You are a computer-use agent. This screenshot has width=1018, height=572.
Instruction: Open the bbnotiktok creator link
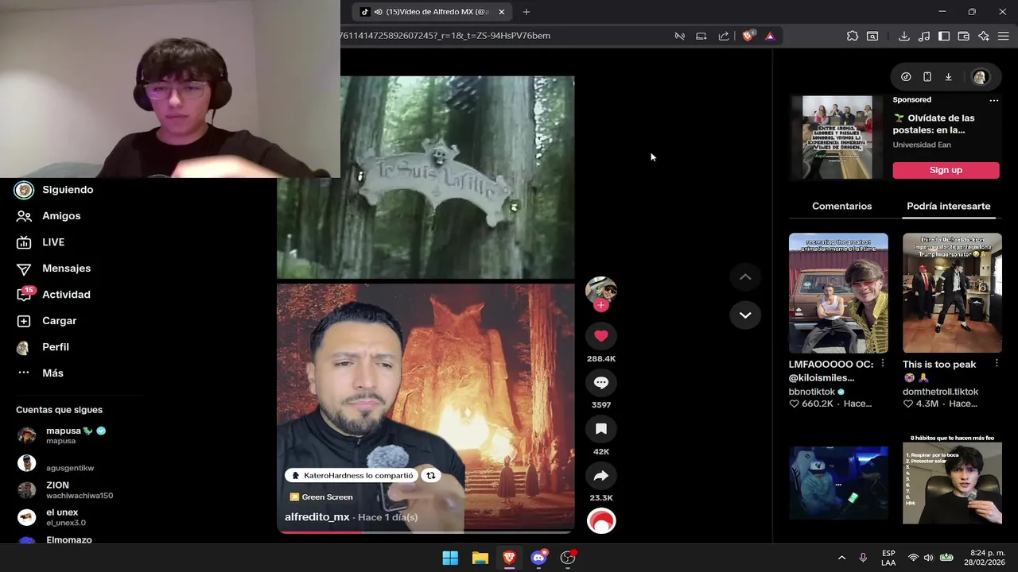(812, 392)
